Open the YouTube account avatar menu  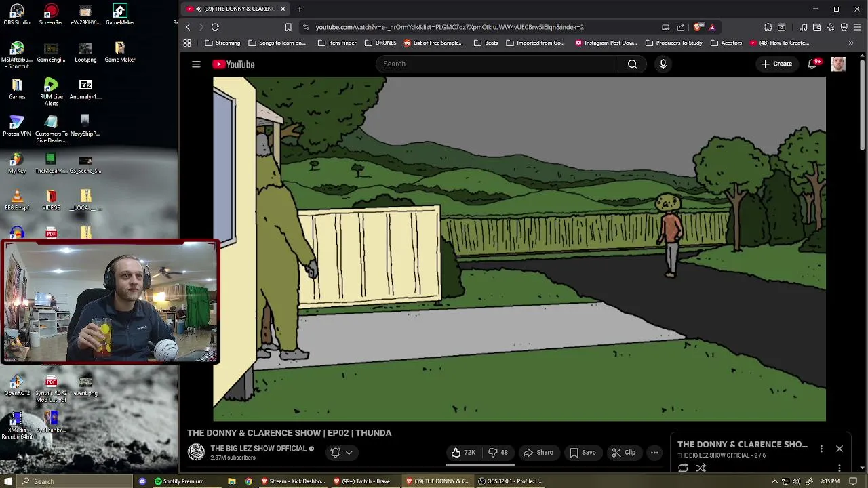coord(838,64)
